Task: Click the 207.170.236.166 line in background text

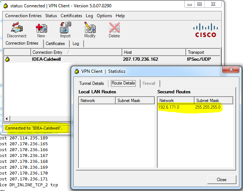Action: click(x=28, y=150)
